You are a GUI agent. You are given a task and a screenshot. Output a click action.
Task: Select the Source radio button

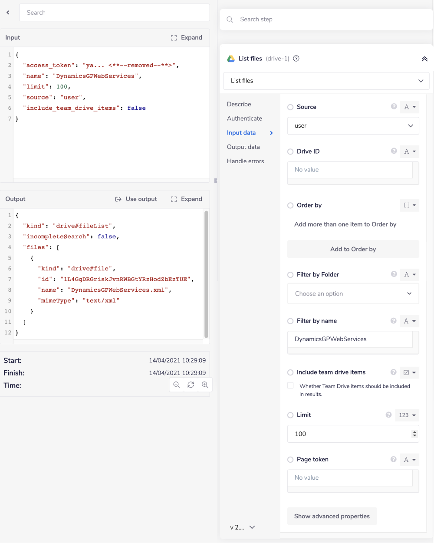tap(290, 107)
